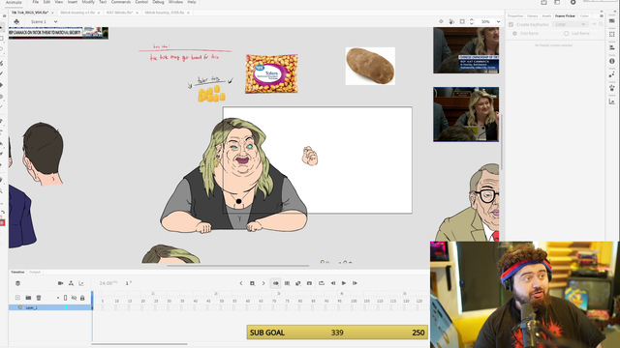620x348 pixels.
Task: Click the Quick Share and Publish icon
Action: (544, 2)
